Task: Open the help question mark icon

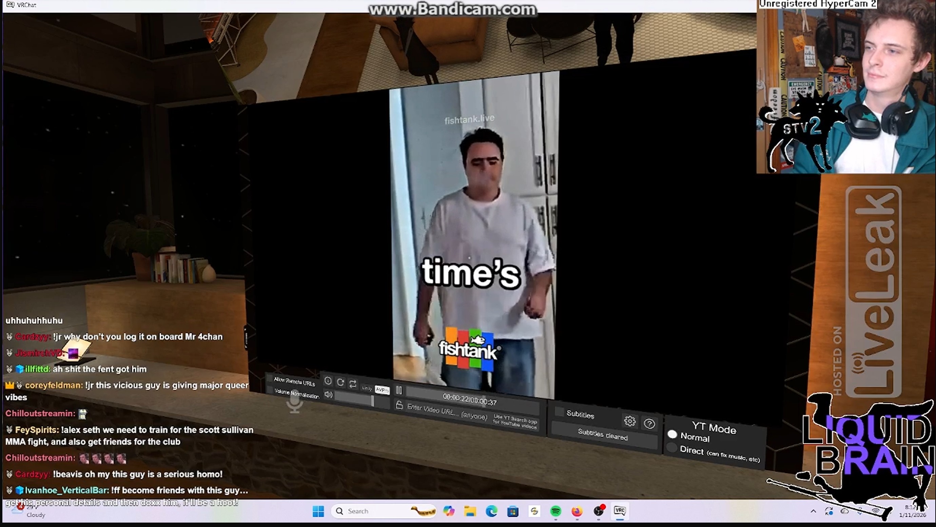Action: [x=649, y=424]
